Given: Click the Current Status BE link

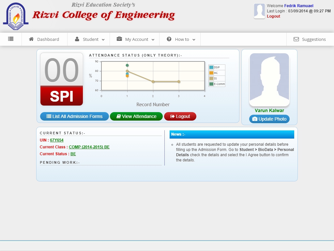Looking at the screenshot, I should coord(73,154).
